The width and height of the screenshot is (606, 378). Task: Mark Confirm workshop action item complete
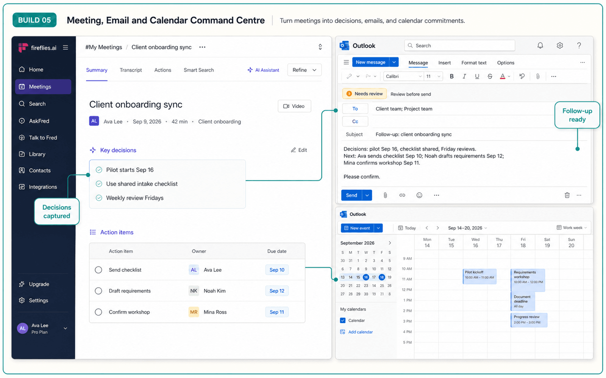[x=98, y=312]
